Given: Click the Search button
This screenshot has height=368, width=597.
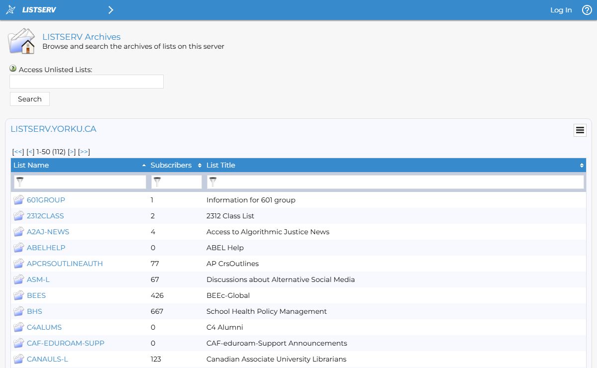Looking at the screenshot, I should (x=30, y=99).
